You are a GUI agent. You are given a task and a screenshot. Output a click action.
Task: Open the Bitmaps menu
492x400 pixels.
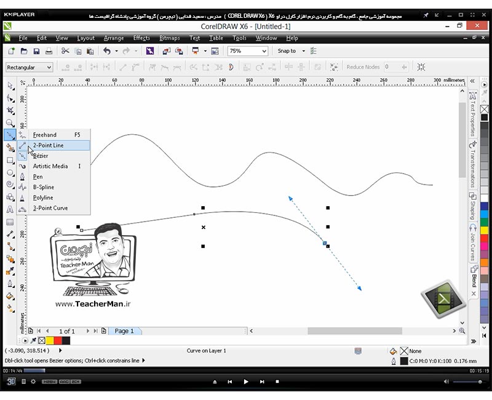point(170,38)
